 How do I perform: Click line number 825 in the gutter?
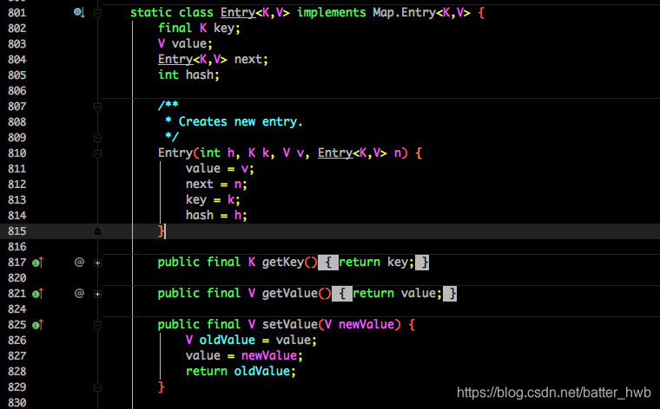click(x=16, y=325)
